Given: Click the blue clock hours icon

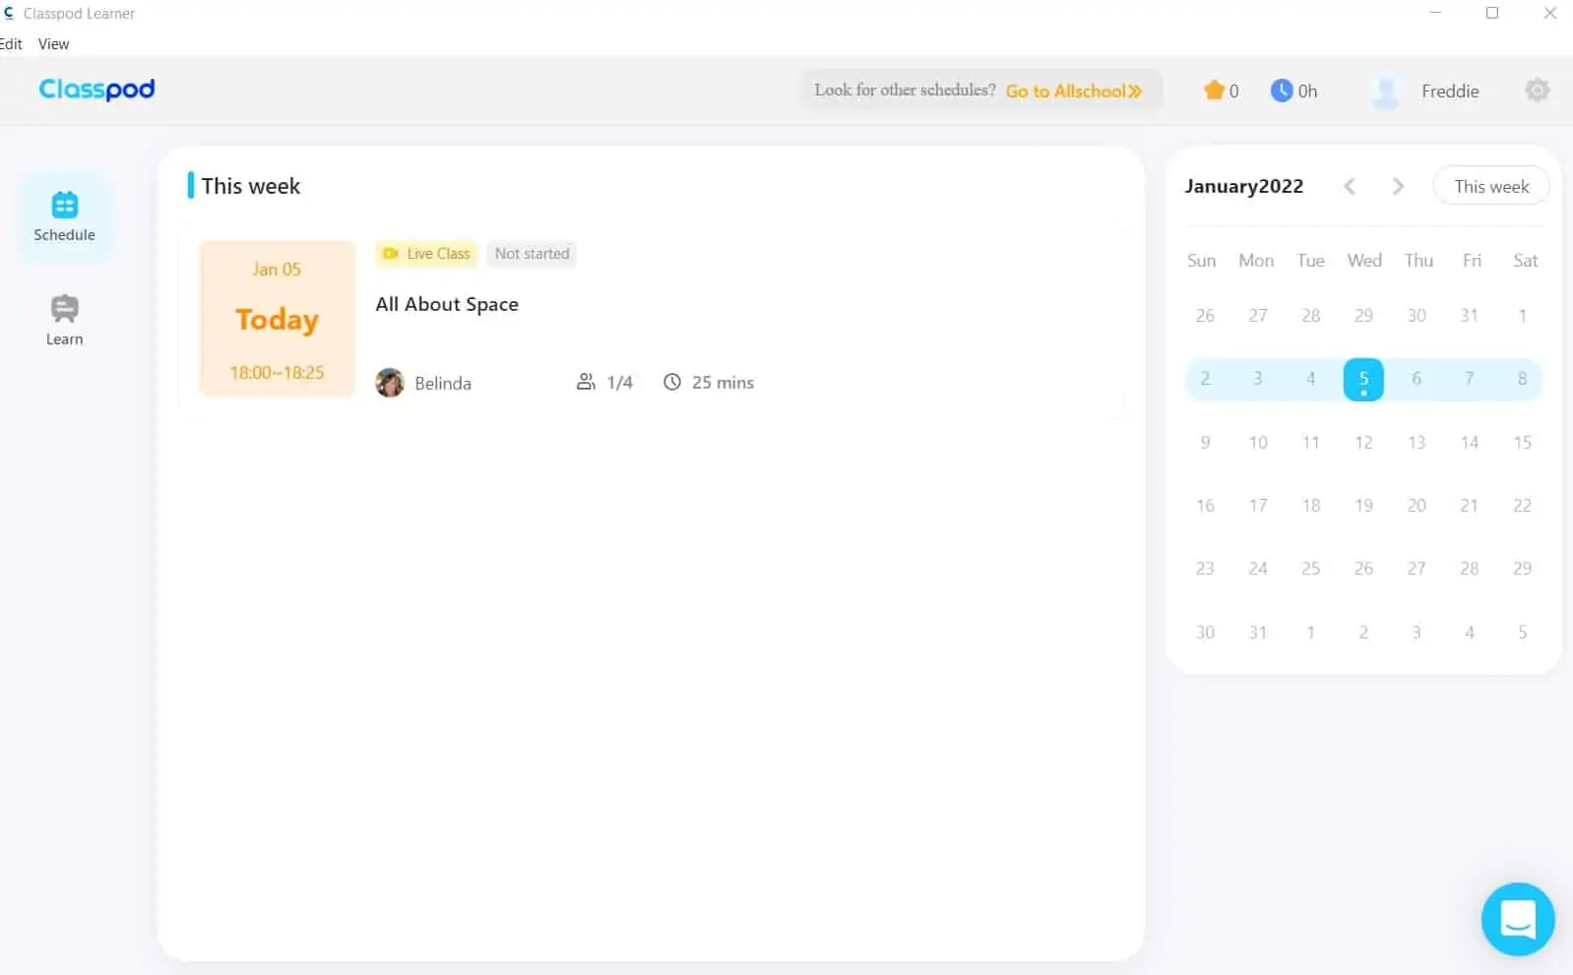Looking at the screenshot, I should (1281, 91).
